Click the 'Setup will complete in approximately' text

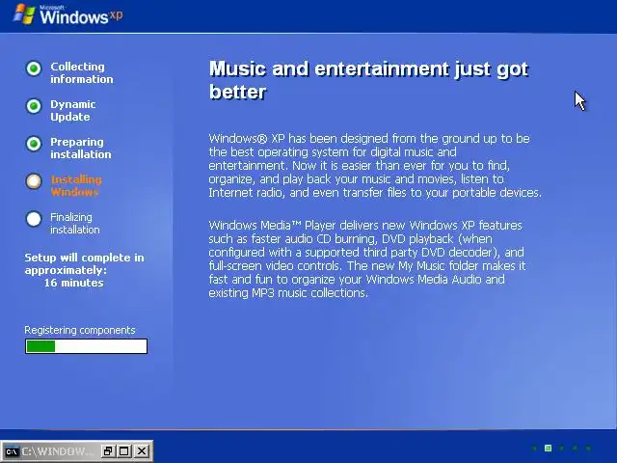click(84, 263)
